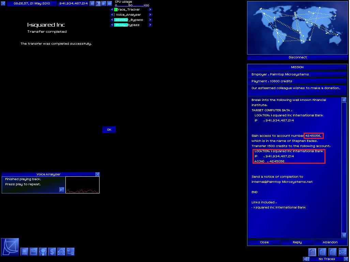Image resolution: width=350 pixels, height=262 pixels.
Task: Close the Voice Analyser window
Action: 97,174
